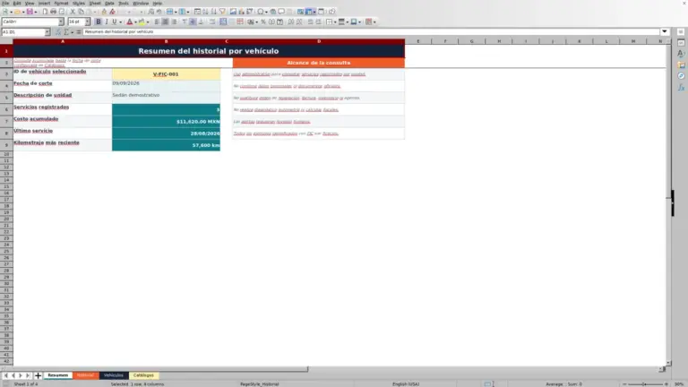Open the Sheet menu
The image size is (688, 387).
pyautogui.click(x=95, y=3)
